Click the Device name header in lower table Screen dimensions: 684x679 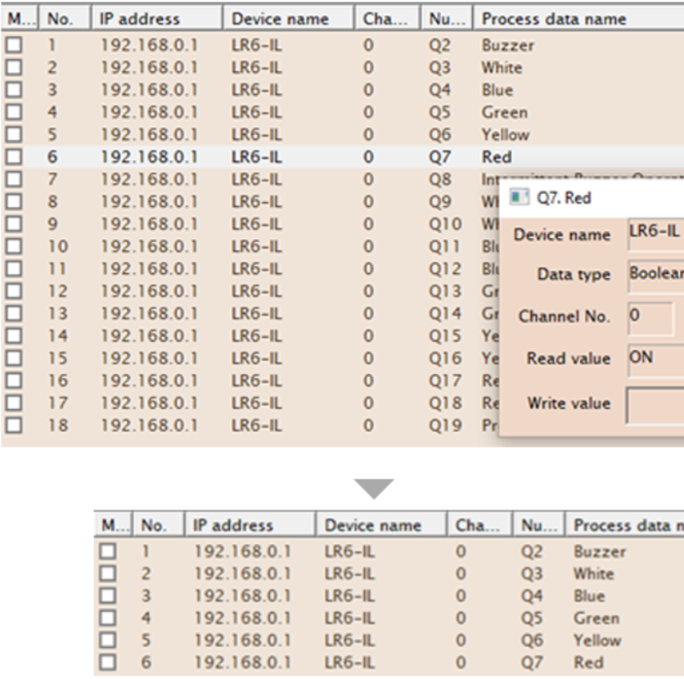(x=381, y=524)
